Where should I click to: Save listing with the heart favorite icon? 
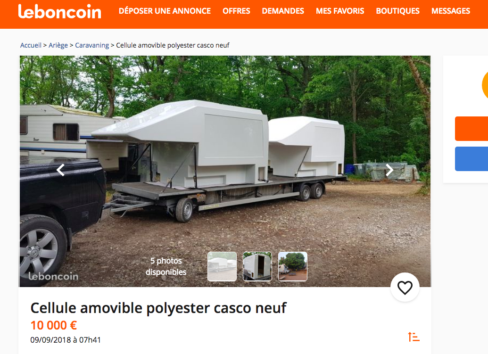[x=405, y=288]
